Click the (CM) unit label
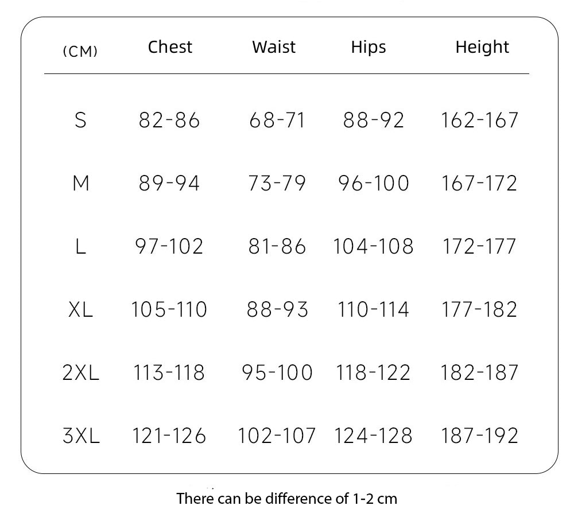 pyautogui.click(x=80, y=52)
